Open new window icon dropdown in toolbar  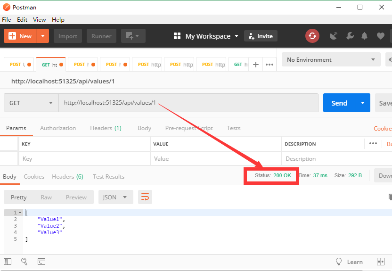click(133, 36)
